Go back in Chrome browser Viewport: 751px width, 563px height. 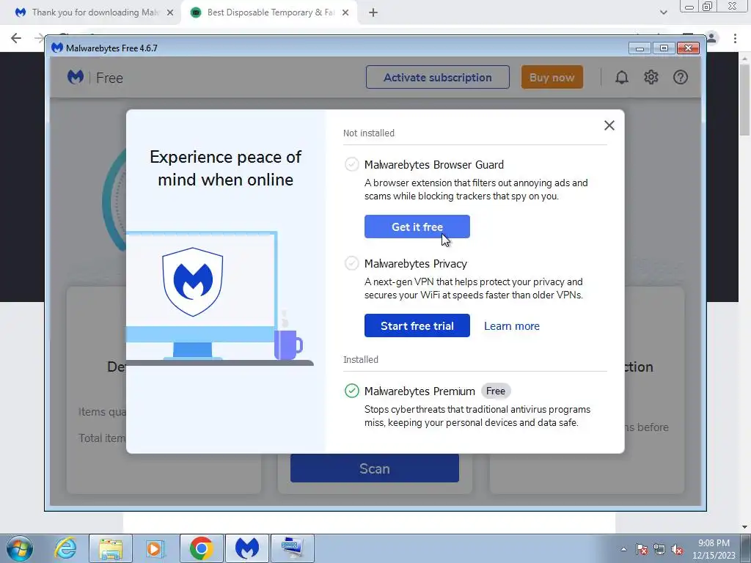(16, 38)
